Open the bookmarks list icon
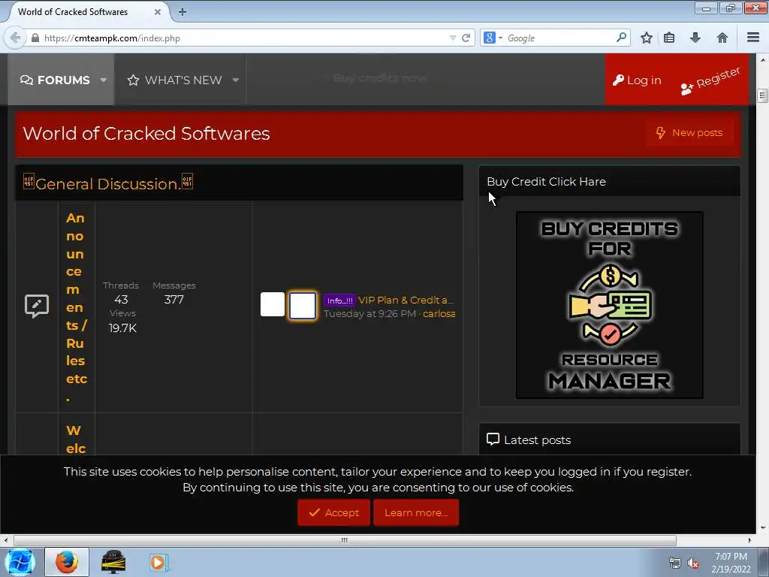Image resolution: width=769 pixels, height=577 pixels. click(x=669, y=38)
